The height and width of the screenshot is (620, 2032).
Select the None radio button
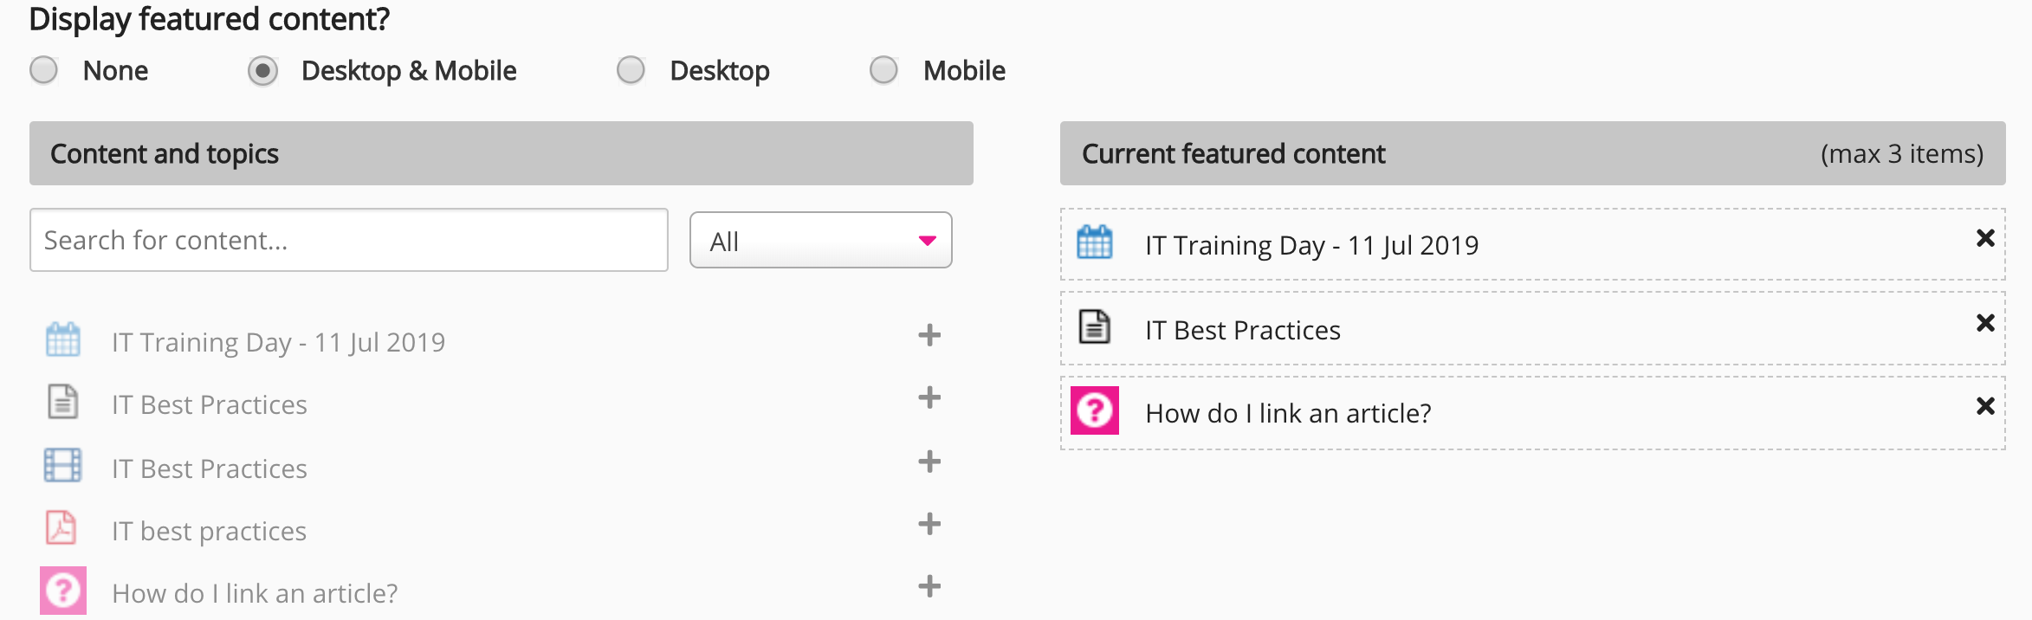click(x=44, y=70)
